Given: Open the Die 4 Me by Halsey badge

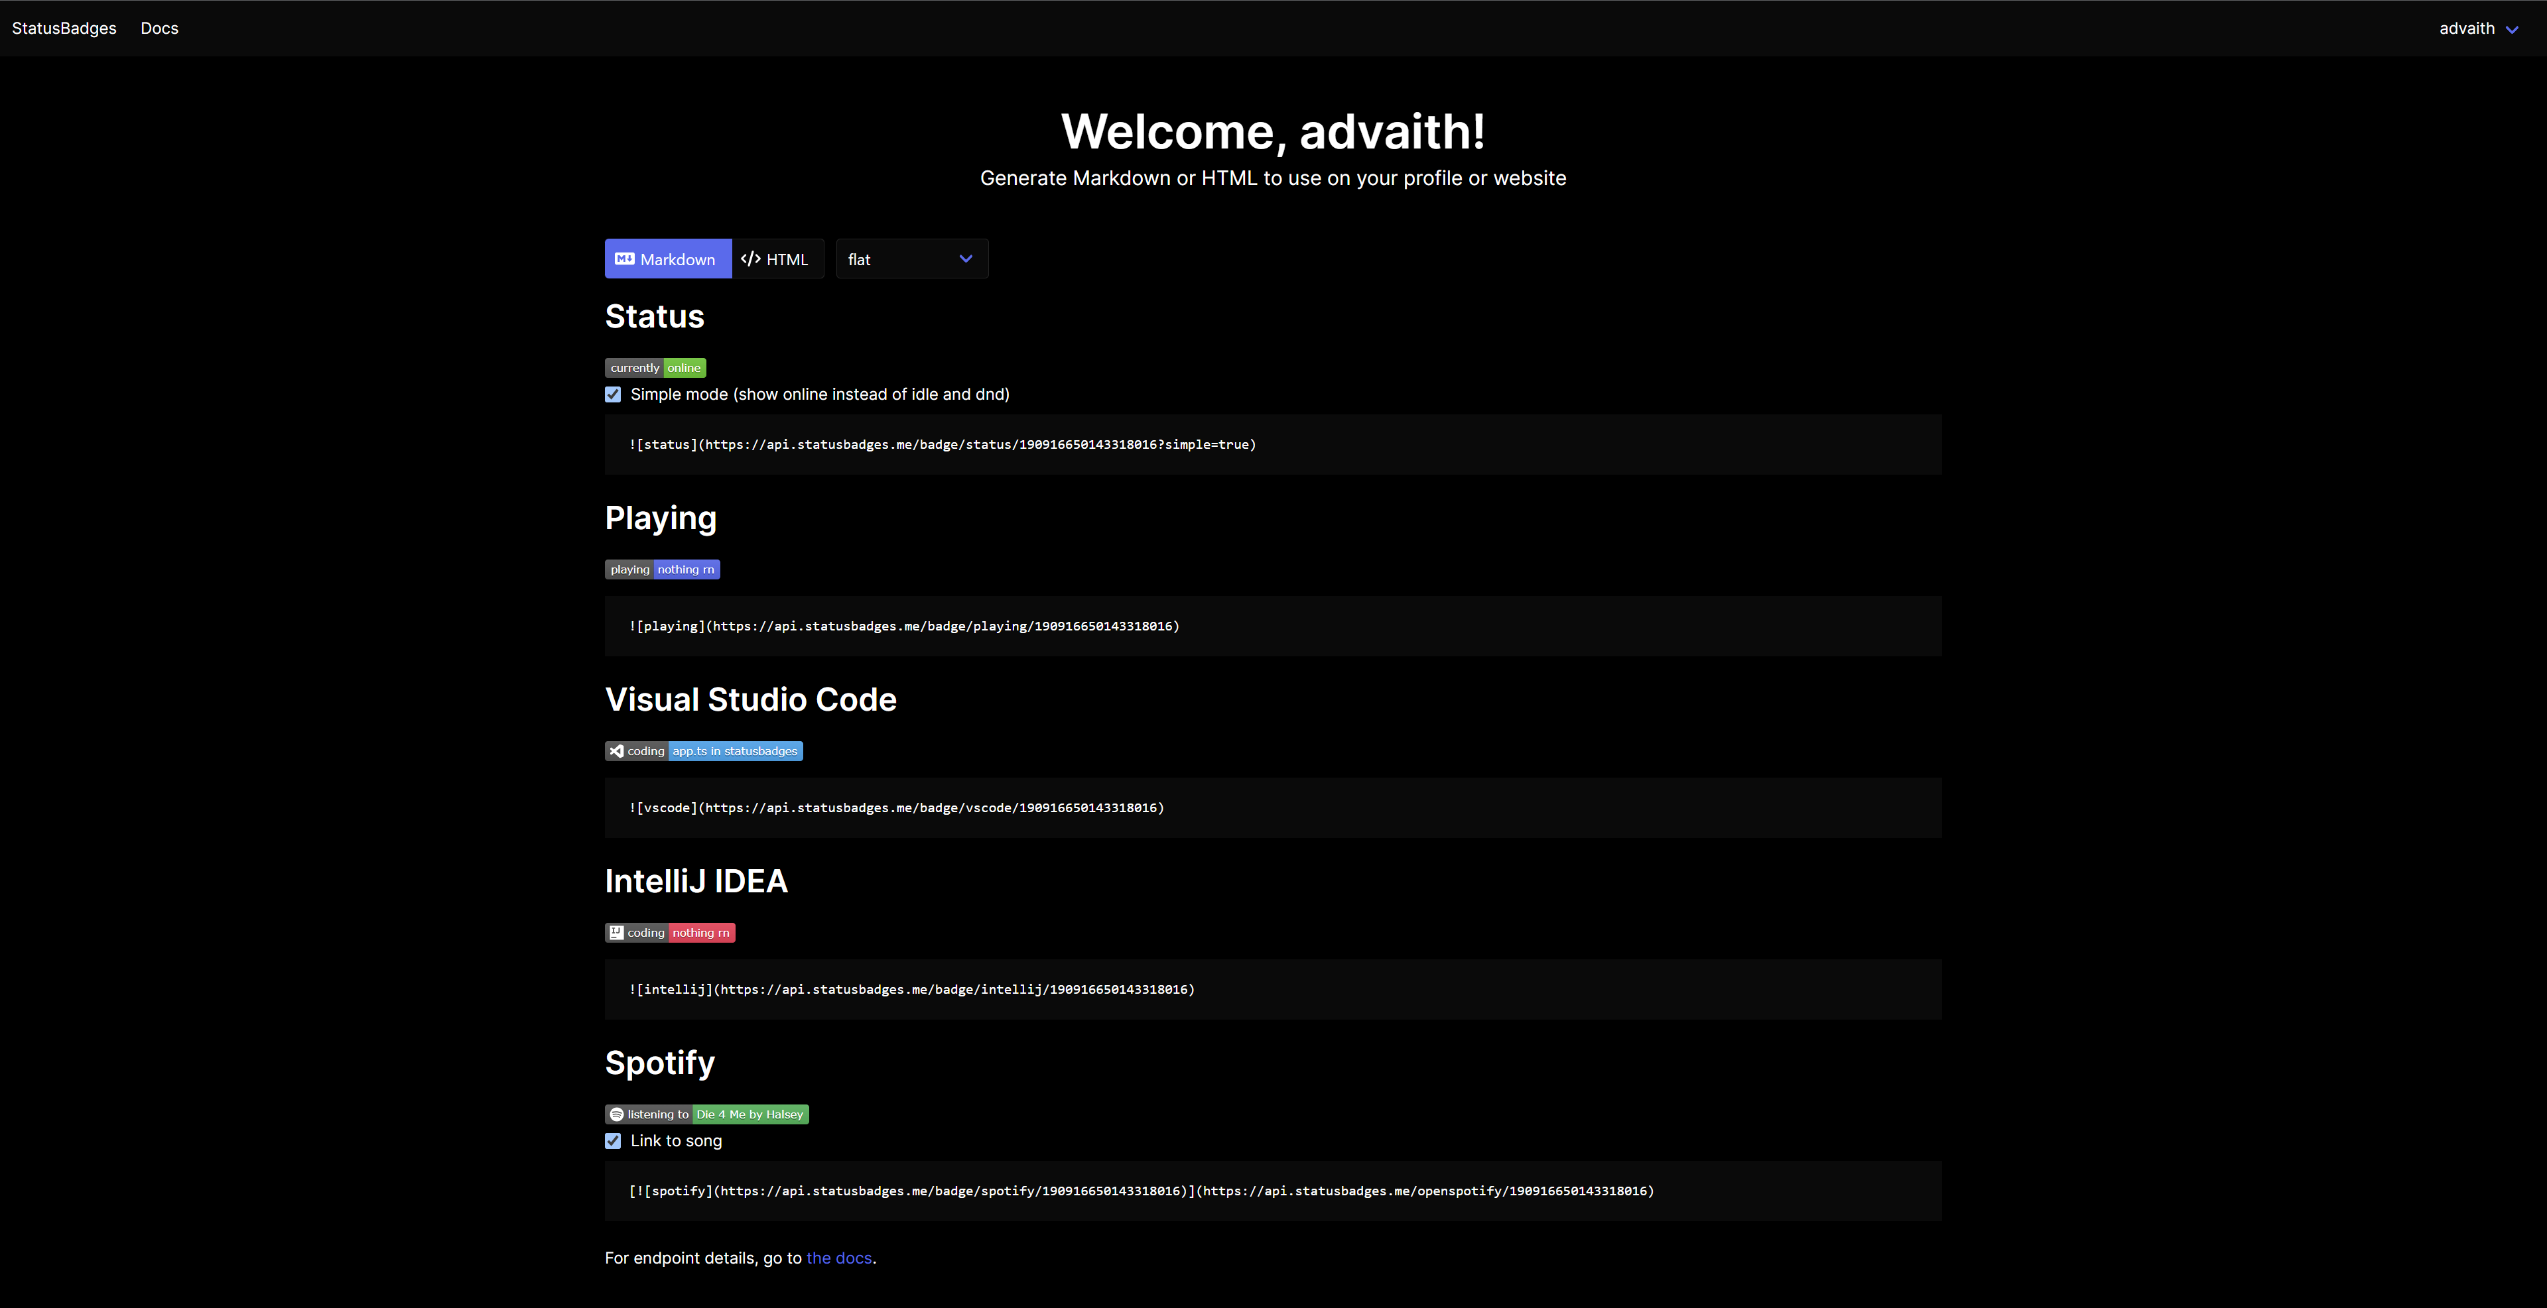Looking at the screenshot, I should point(707,1114).
